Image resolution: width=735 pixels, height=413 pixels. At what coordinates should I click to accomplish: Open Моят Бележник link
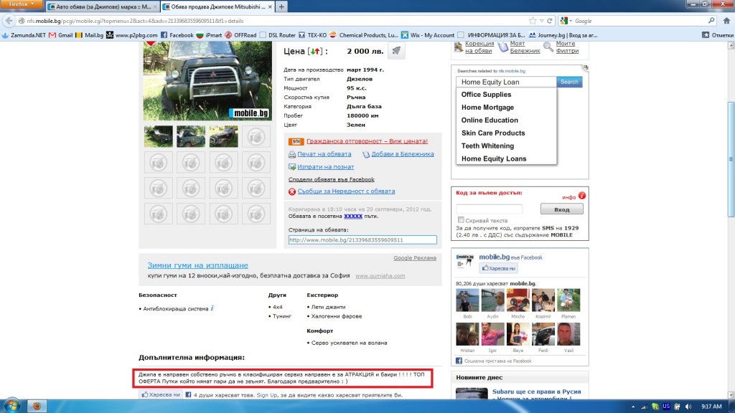coord(525,47)
